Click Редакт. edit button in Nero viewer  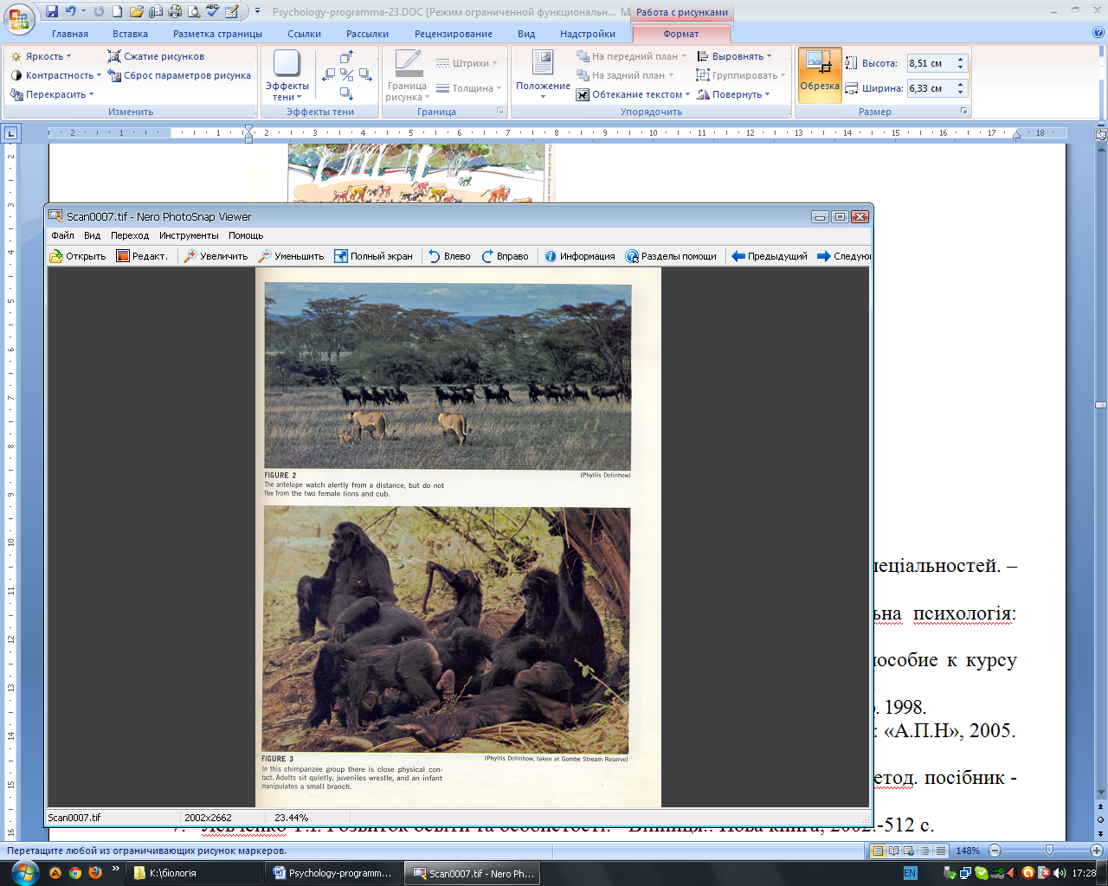[x=142, y=256]
